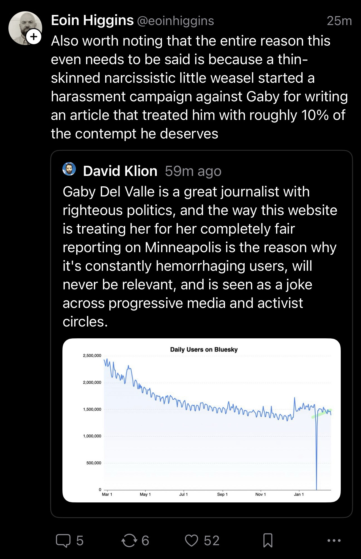Bookmark this post
This screenshot has height=559, width=361.
point(267,541)
